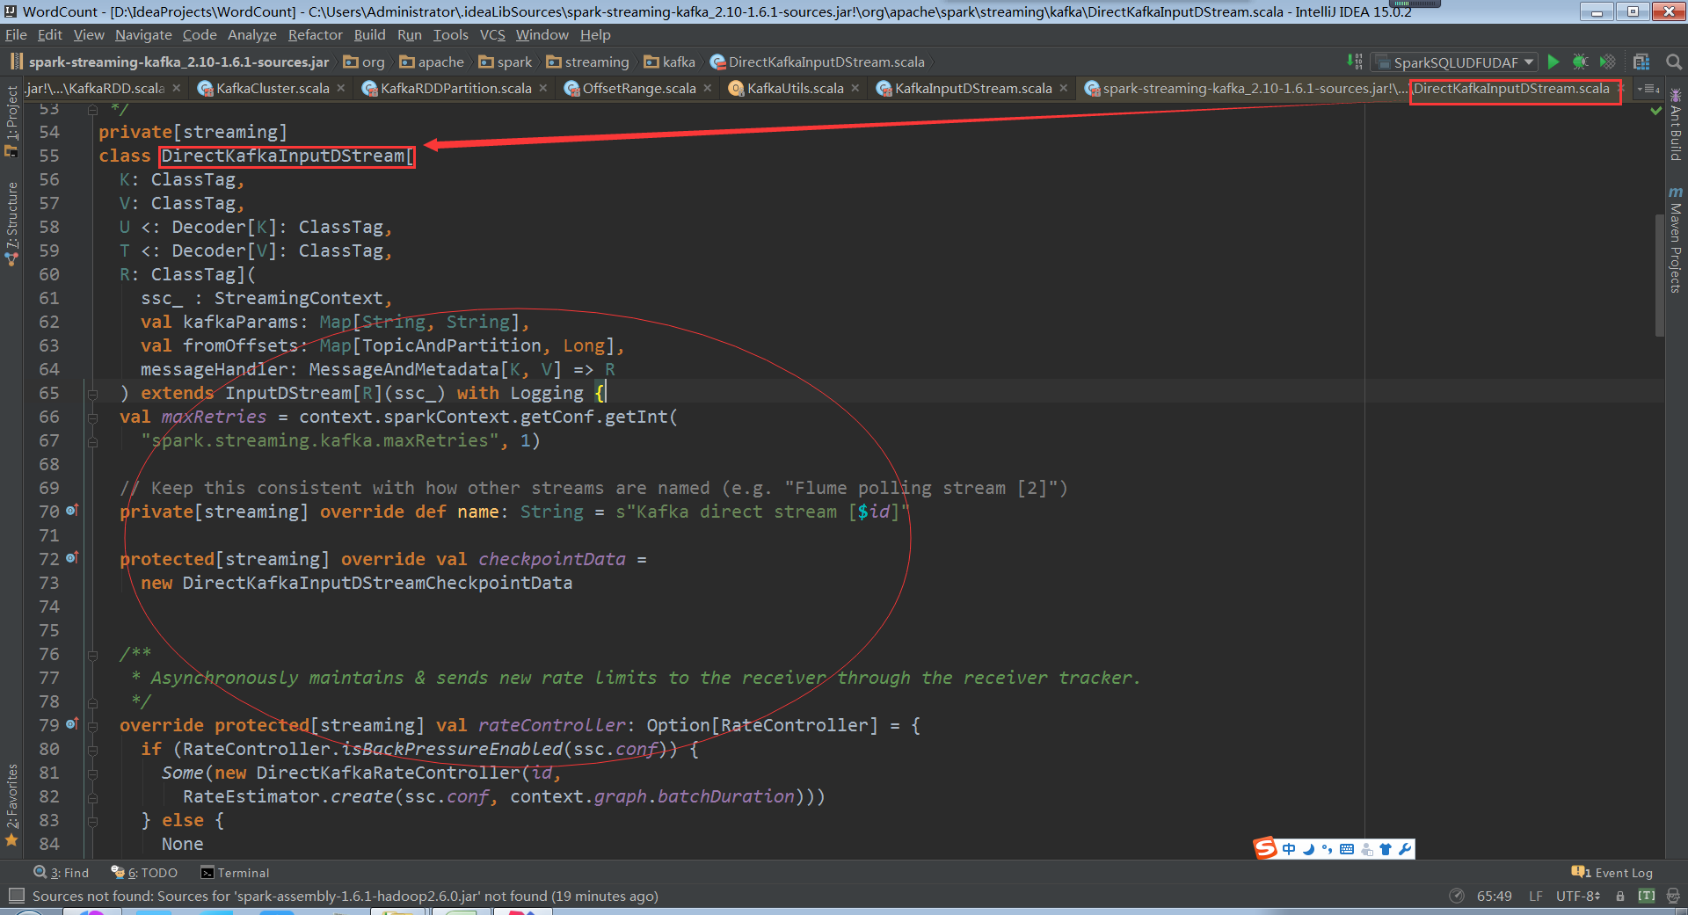Click the status bar message about sources not found
This screenshot has height=915, width=1688.
point(346,896)
